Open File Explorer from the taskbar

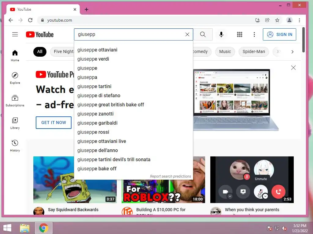[x=25, y=228]
